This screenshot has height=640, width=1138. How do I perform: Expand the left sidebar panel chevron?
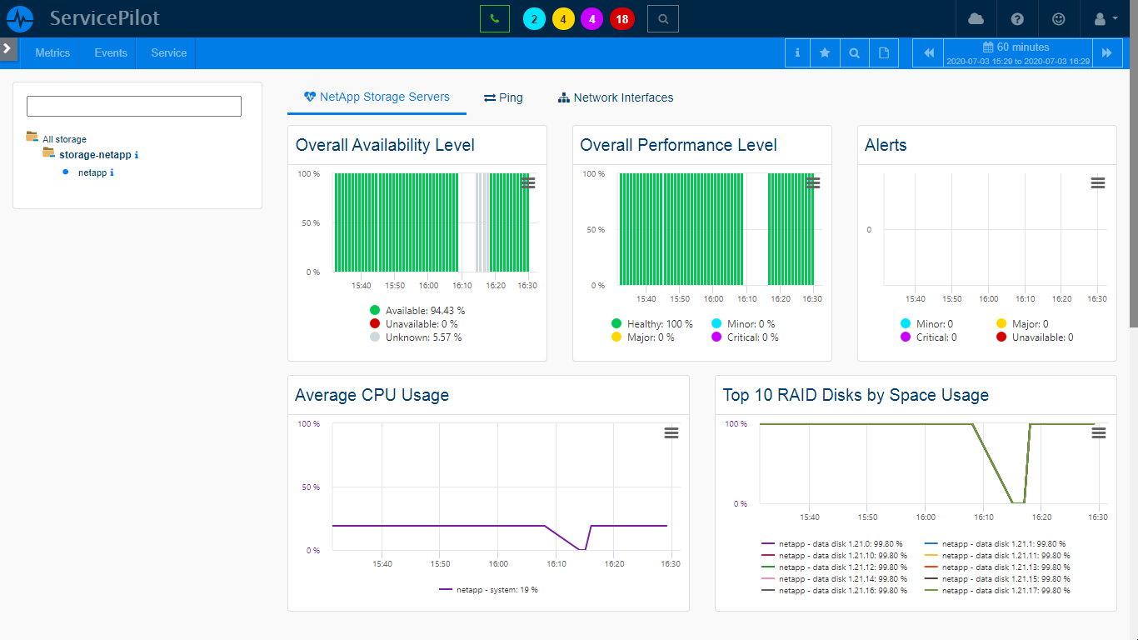coord(8,48)
